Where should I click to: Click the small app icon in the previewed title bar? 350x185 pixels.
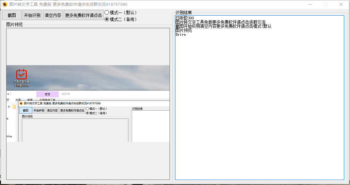[21, 103]
